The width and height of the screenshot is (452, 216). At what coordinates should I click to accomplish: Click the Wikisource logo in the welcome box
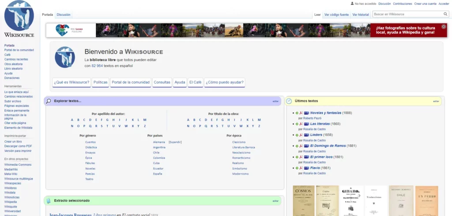[65, 58]
